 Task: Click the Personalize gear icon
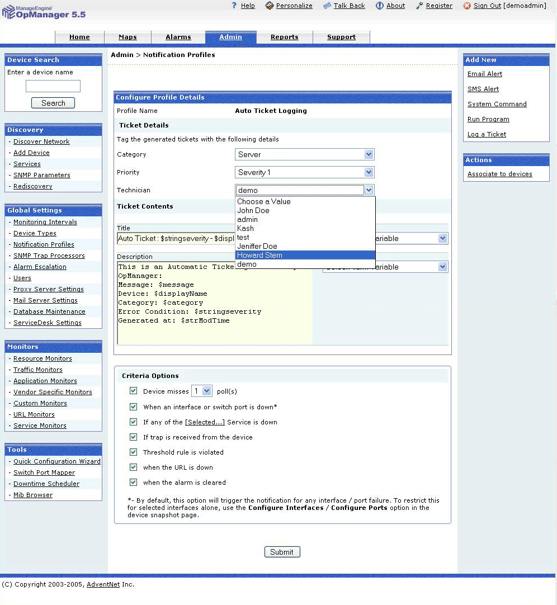pos(270,6)
